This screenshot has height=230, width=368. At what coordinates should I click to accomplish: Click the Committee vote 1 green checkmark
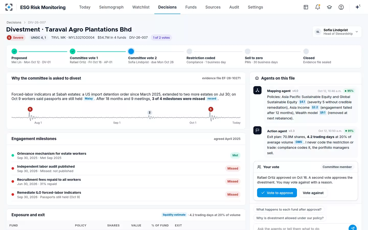[x=73, y=51]
